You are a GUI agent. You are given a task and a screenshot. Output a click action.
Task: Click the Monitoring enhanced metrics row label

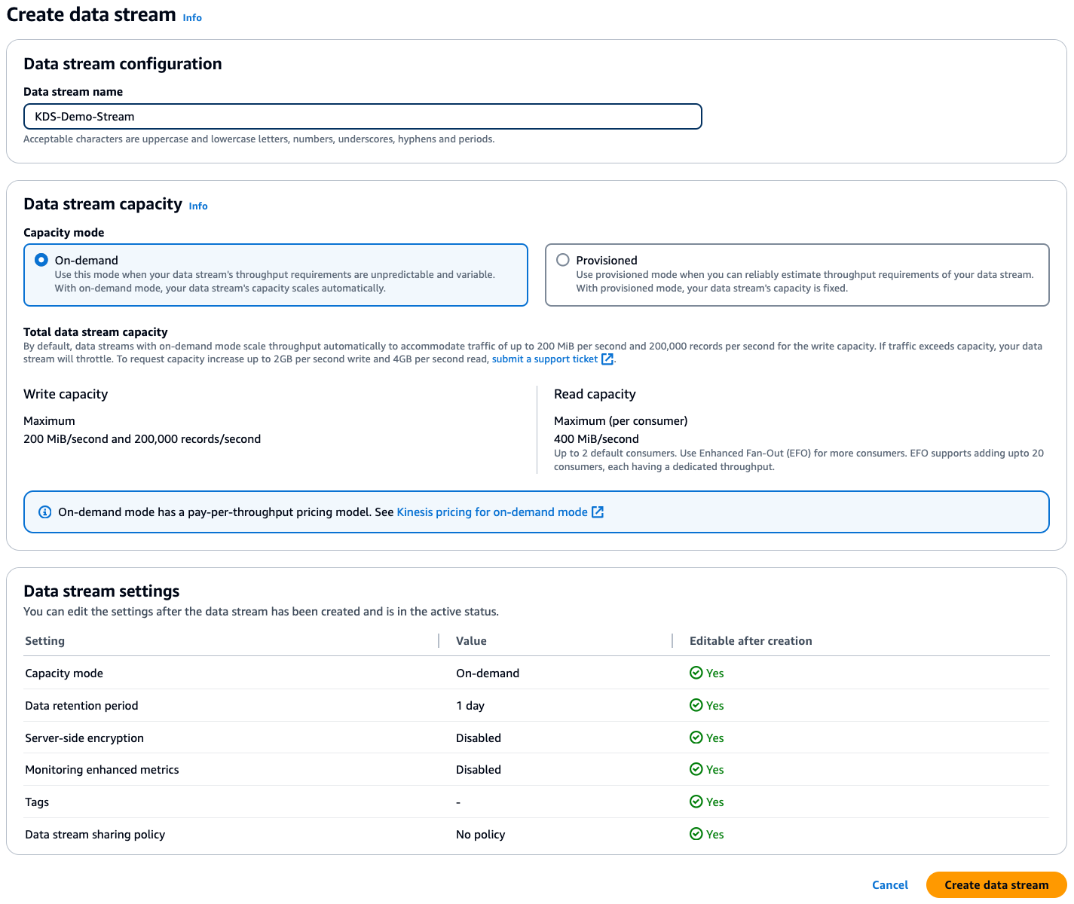102,770
